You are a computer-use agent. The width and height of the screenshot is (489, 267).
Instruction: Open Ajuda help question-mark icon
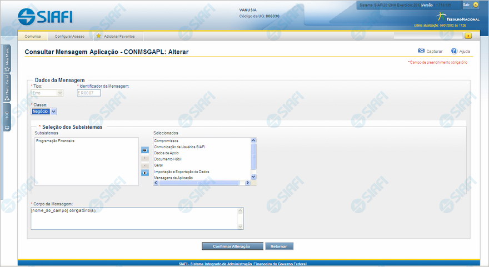pos(454,51)
